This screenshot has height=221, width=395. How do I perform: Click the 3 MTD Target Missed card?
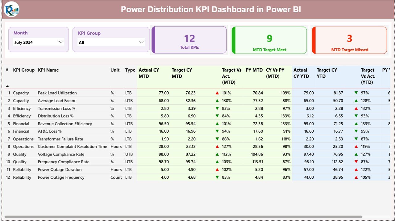coord(349,40)
